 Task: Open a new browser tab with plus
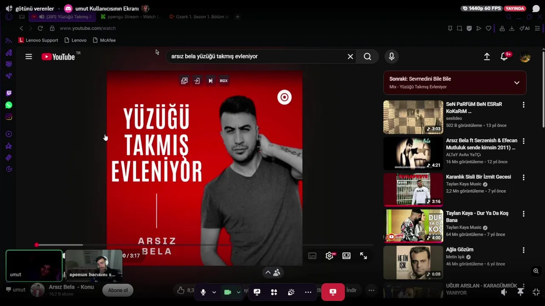pos(238,17)
